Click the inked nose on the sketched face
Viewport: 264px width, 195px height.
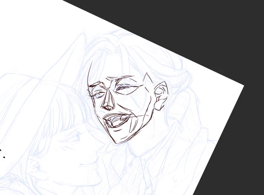point(108,101)
